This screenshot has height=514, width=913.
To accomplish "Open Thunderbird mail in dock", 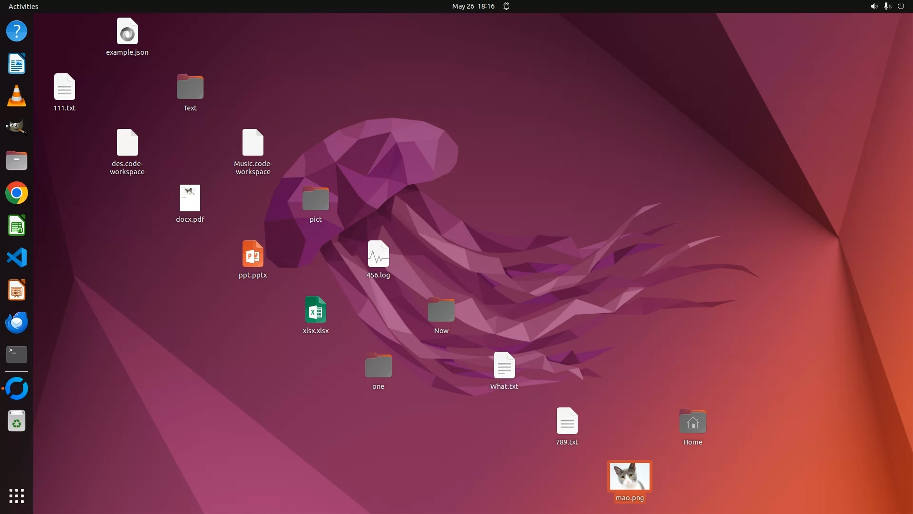I will tap(17, 323).
